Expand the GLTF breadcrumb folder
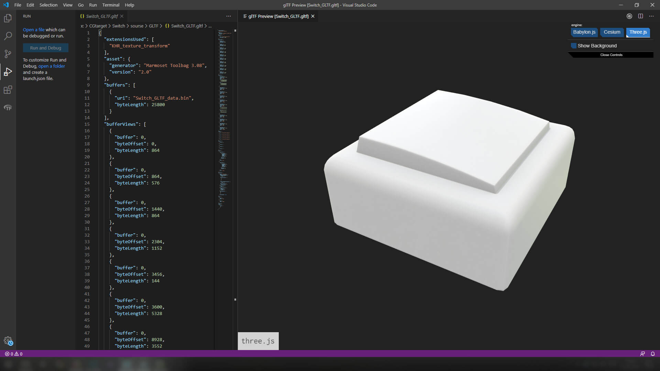Image resolution: width=660 pixels, height=371 pixels. pyautogui.click(x=153, y=26)
